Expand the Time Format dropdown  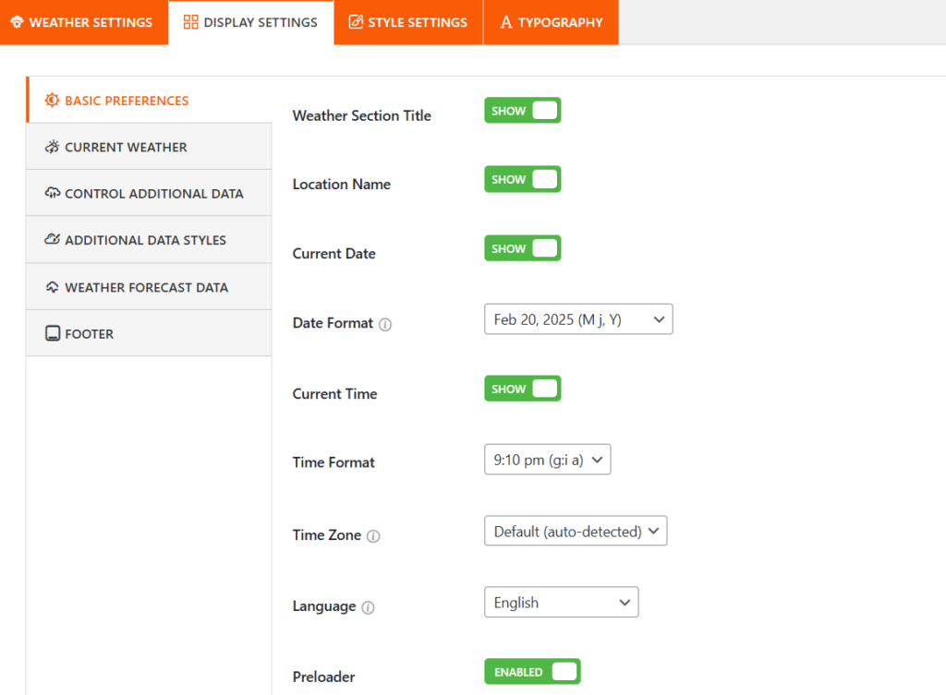[547, 460]
